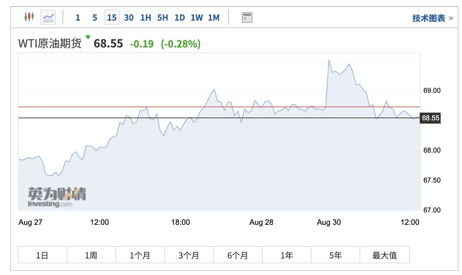Switch interval to 5H
462x275 pixels.
pyautogui.click(x=163, y=18)
